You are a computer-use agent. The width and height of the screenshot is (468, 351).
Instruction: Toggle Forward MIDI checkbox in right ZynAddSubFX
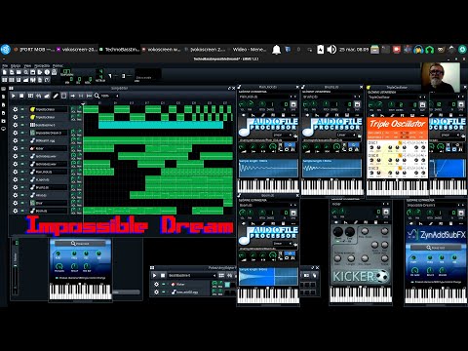point(412,282)
